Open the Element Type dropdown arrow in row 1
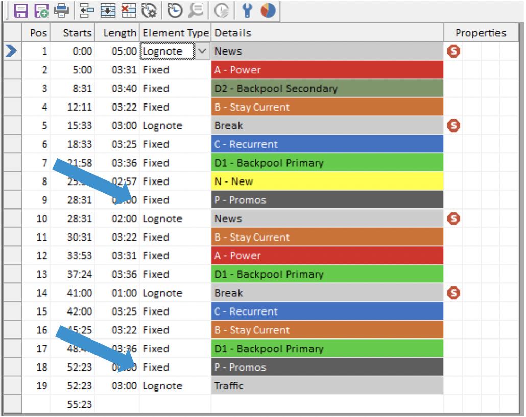 [202, 51]
